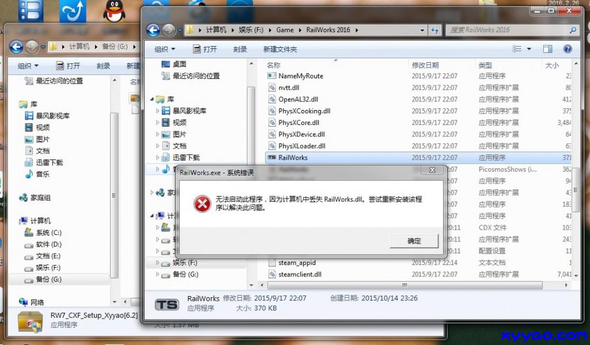Click the red error icon in the dialog
The image size is (590, 345).
pos(202,203)
